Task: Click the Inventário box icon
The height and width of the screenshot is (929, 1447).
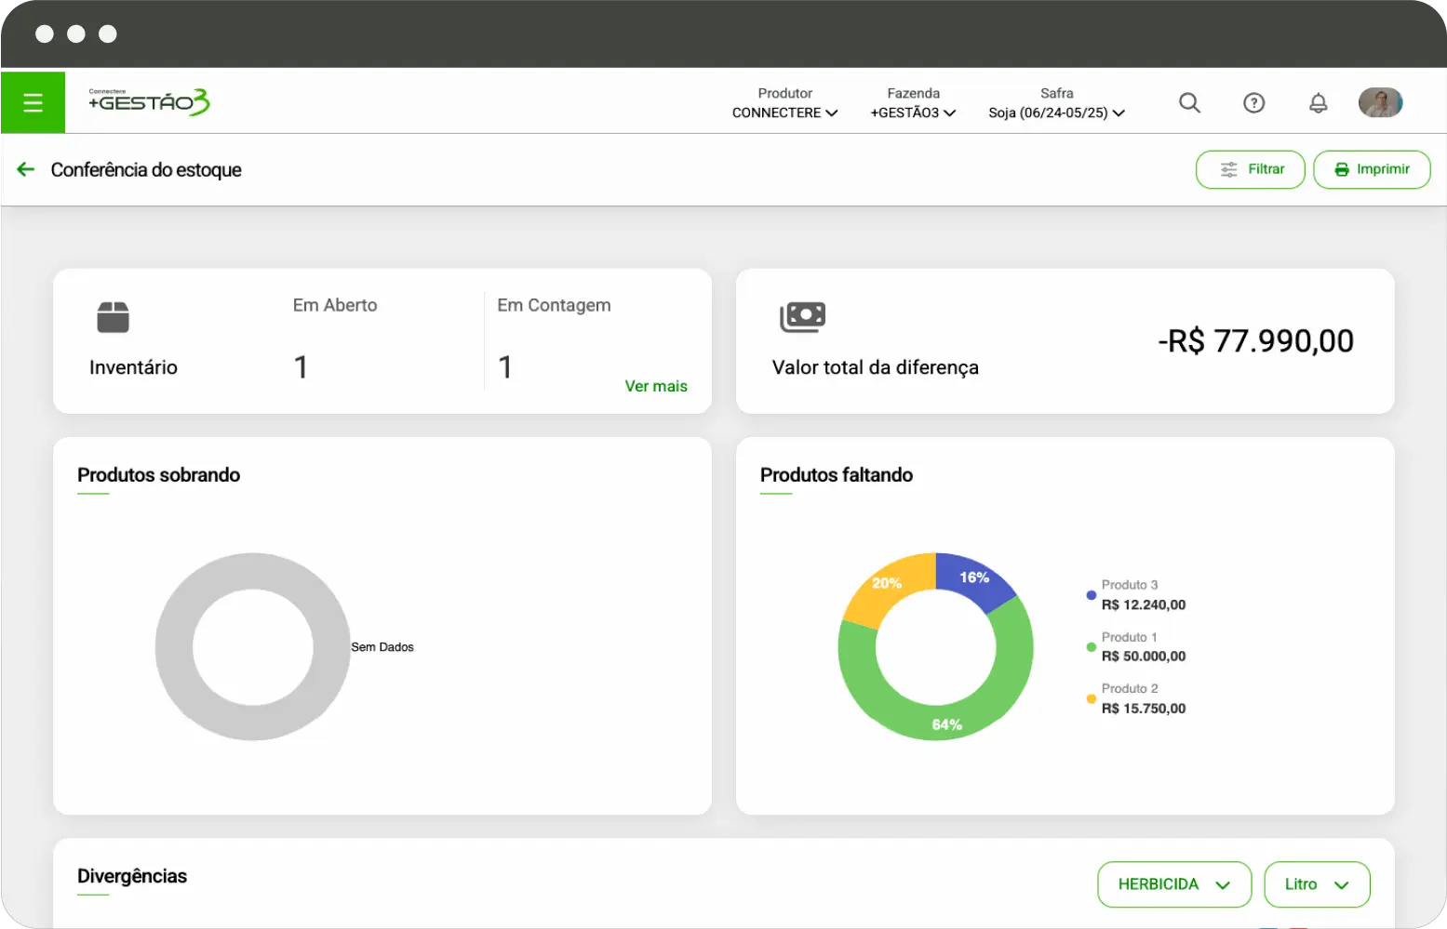Action: pyautogui.click(x=113, y=317)
